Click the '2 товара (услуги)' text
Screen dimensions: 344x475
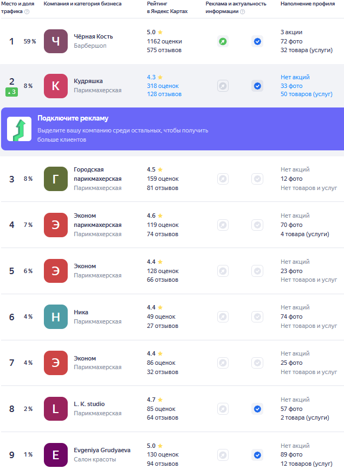tap(304, 418)
